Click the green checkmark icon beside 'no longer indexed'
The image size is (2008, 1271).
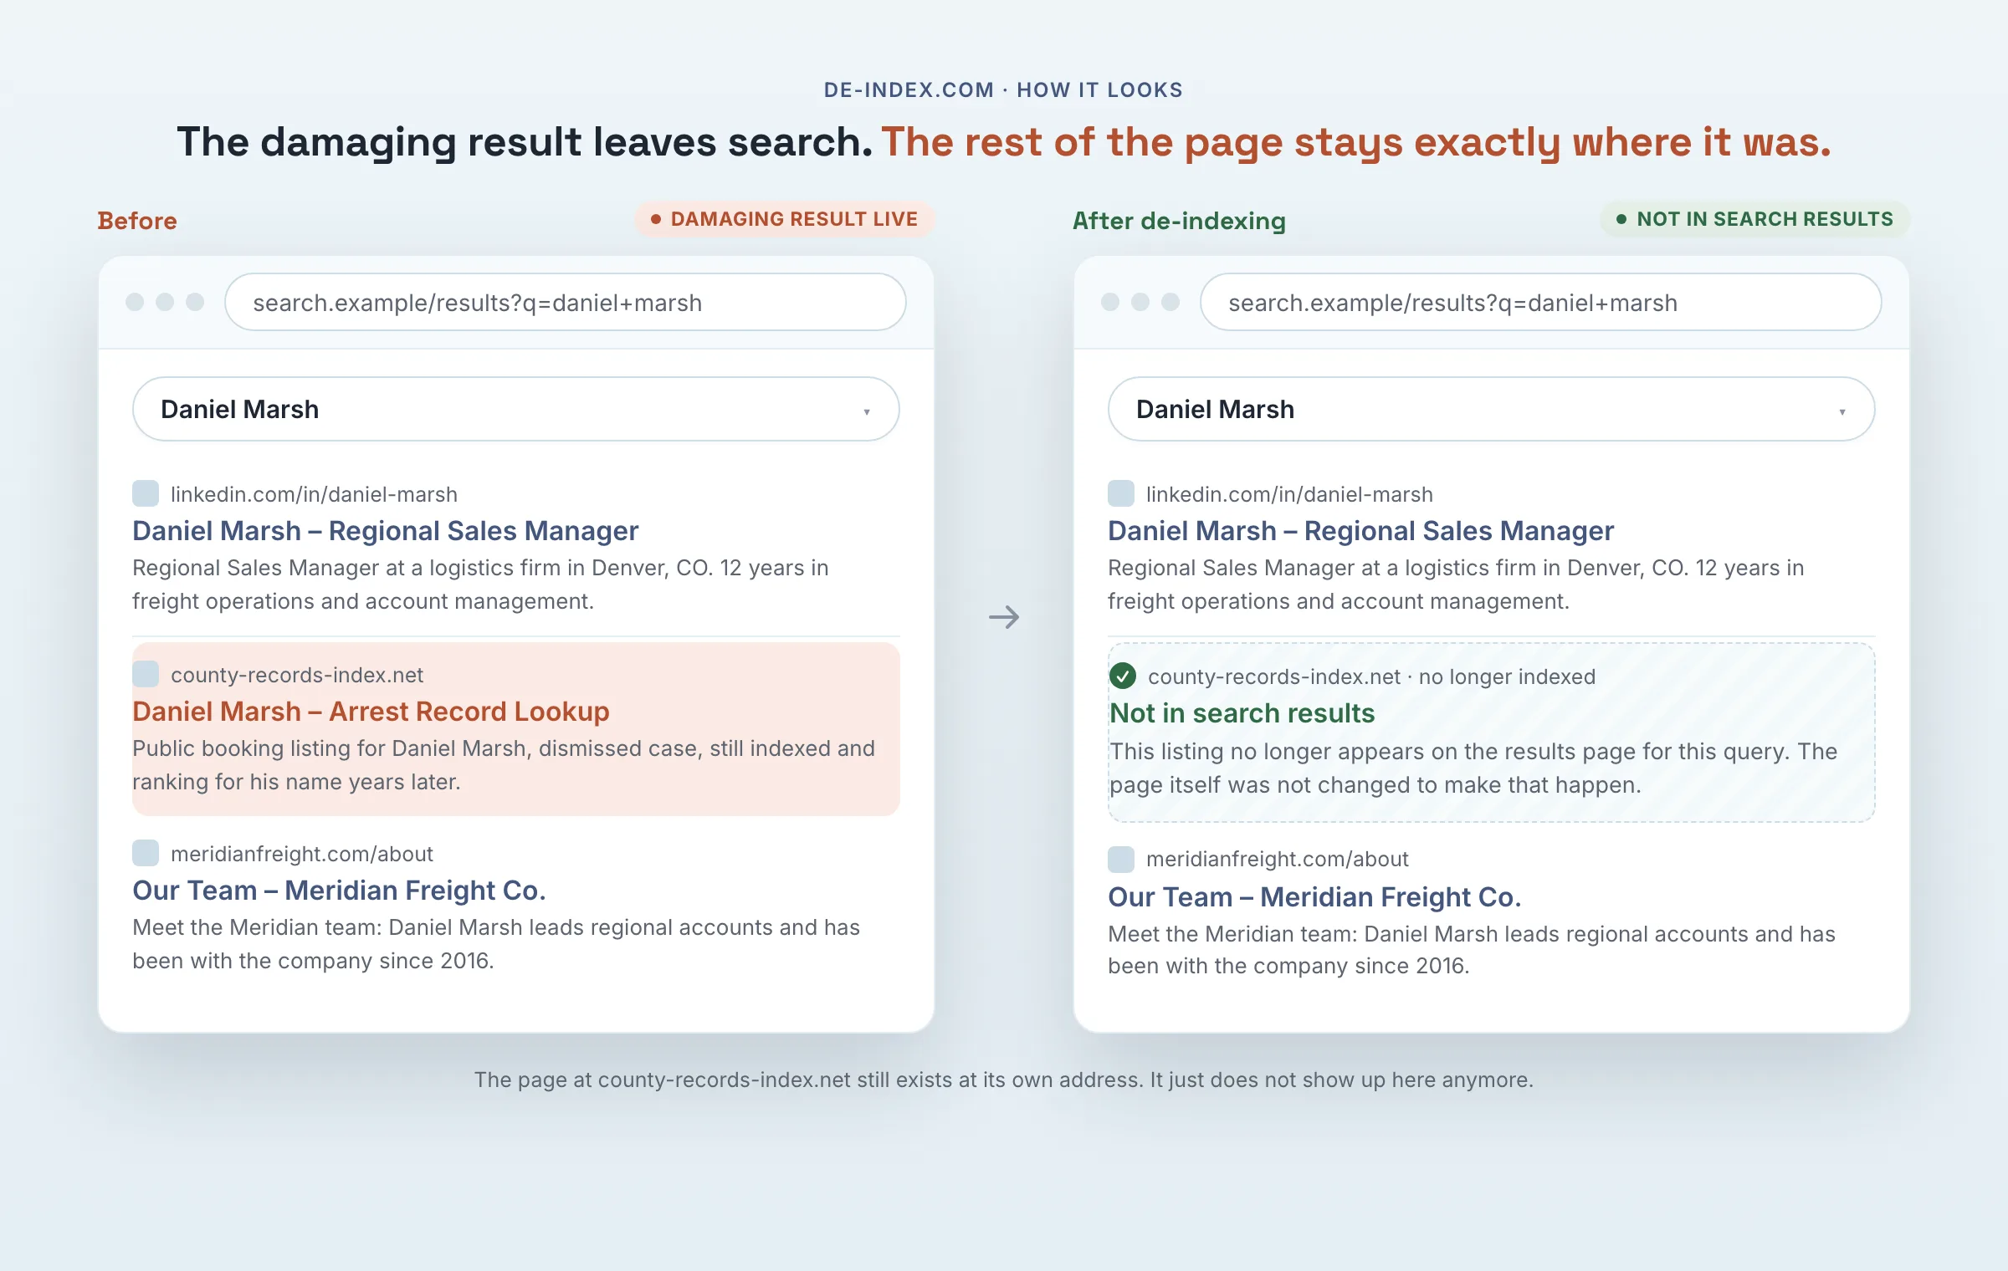(1123, 676)
